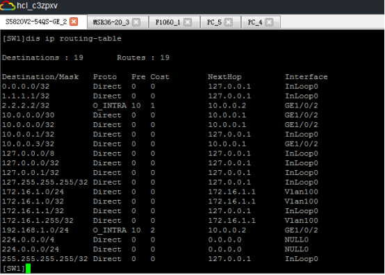Click destination 172.16.1.0/24

pos(33,192)
